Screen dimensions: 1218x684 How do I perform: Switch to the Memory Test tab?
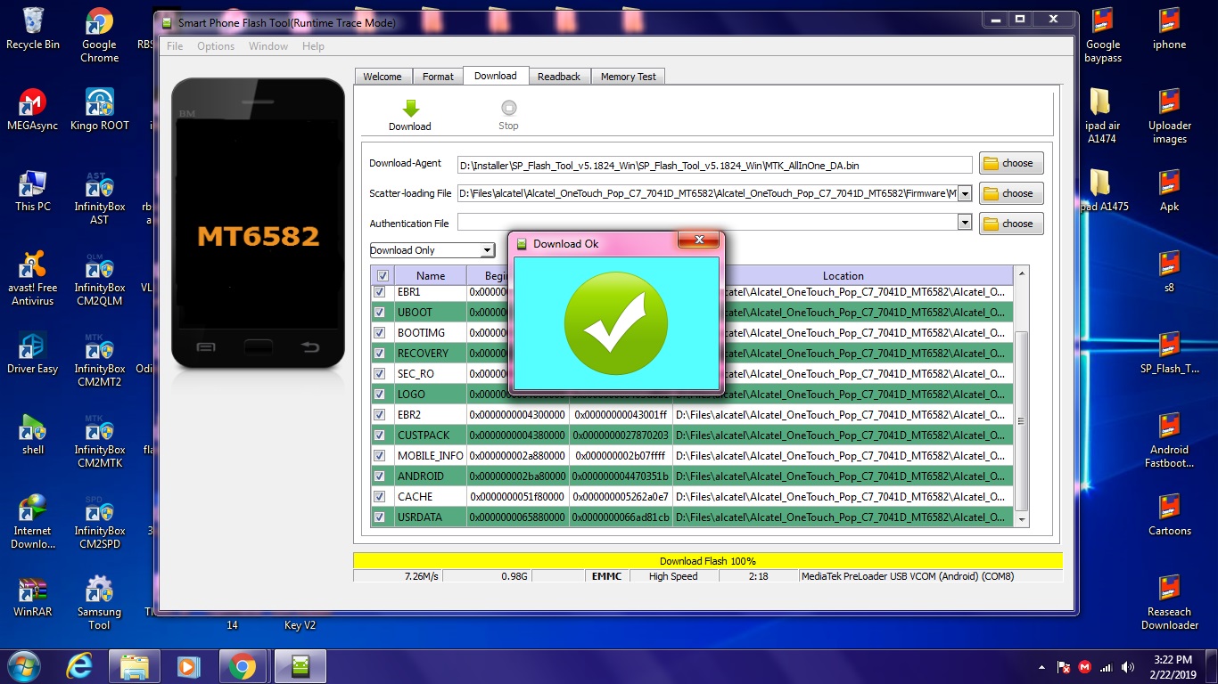click(628, 77)
